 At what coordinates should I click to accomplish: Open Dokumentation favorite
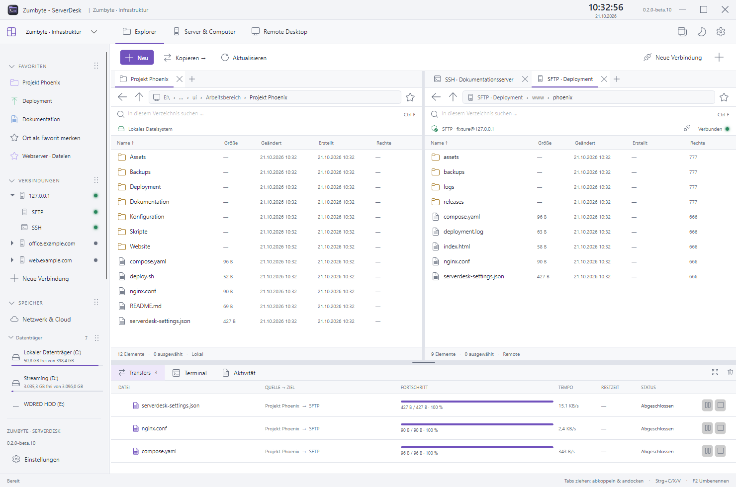coord(41,119)
